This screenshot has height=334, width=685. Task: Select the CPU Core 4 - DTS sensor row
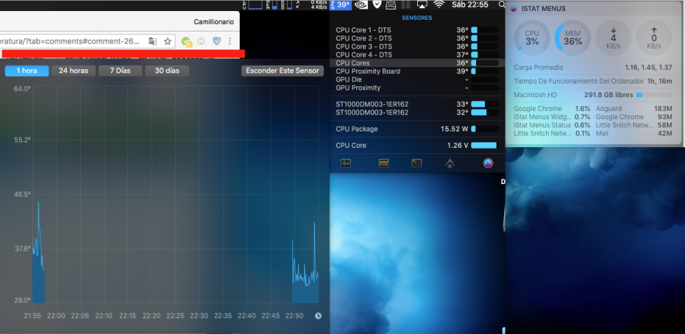tap(417, 55)
